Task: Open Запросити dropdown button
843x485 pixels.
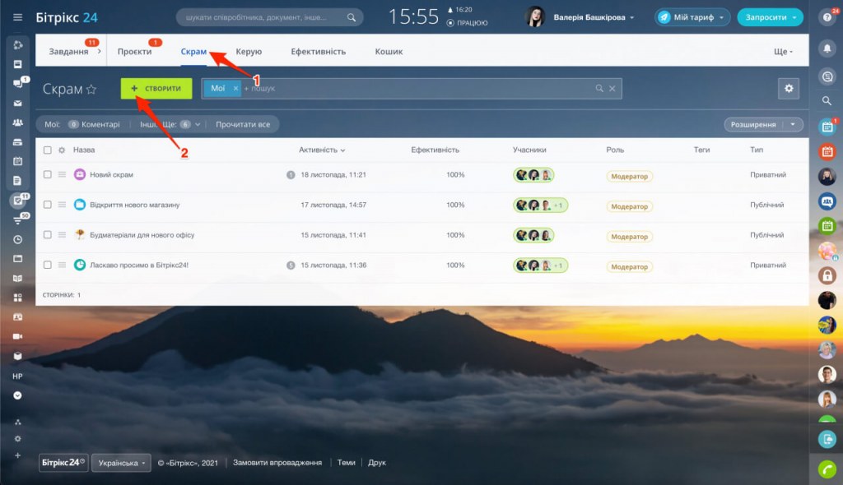Action: point(770,17)
